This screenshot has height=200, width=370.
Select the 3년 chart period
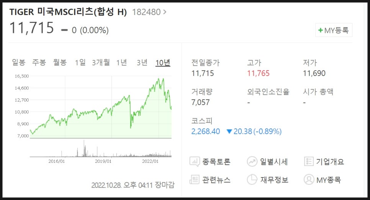(142, 62)
